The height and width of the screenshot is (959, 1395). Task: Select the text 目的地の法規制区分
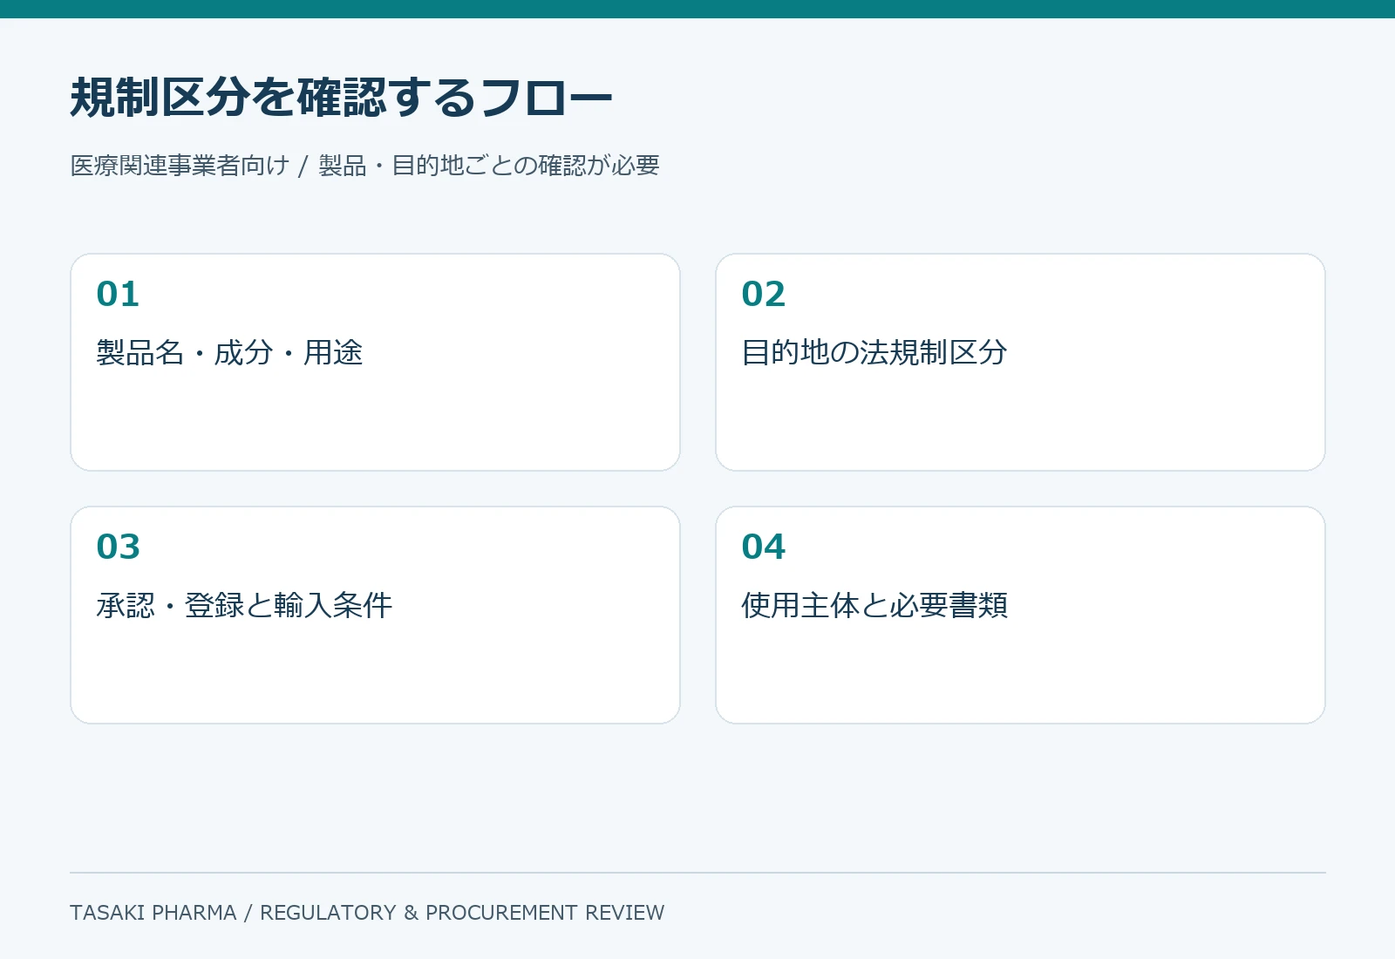tap(874, 352)
